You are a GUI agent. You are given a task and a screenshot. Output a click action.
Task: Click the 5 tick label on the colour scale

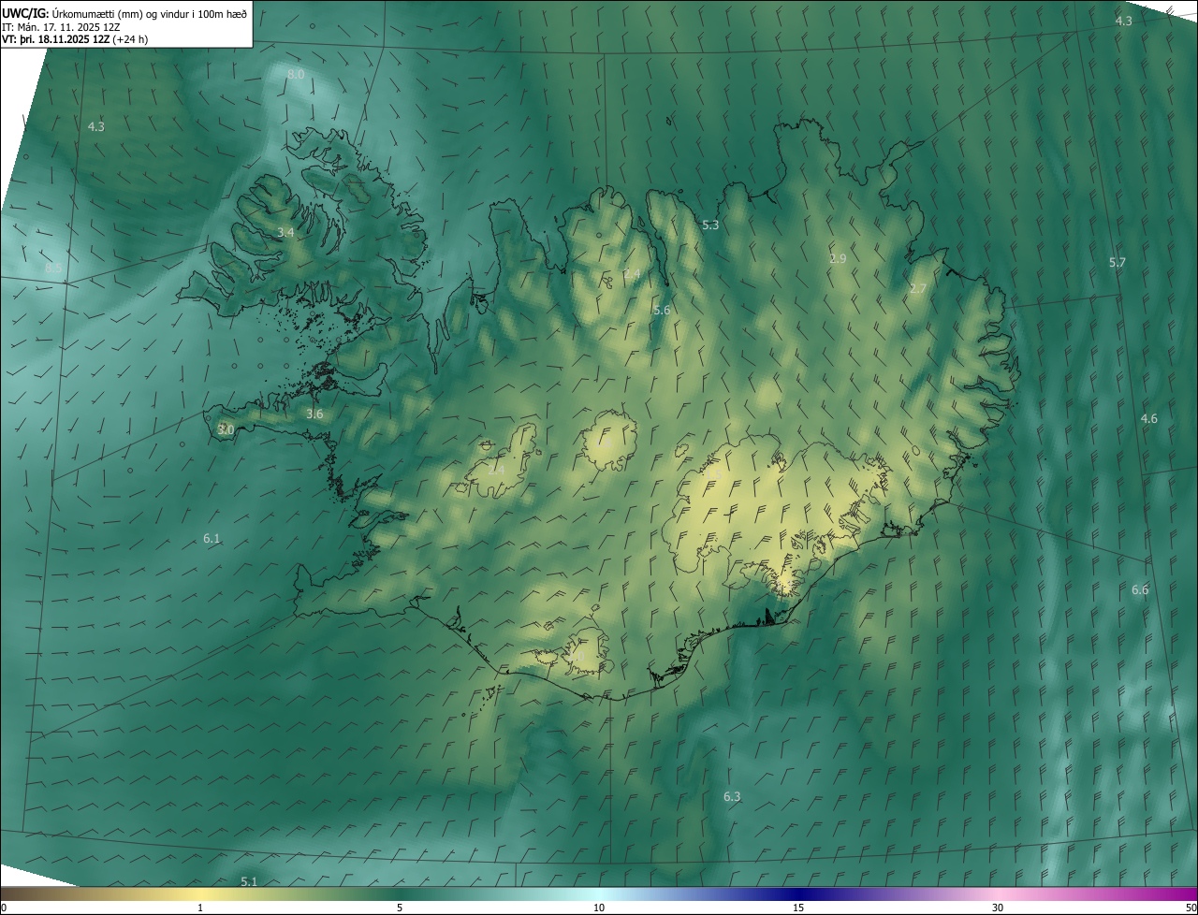400,908
